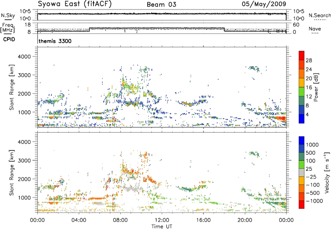331x229 pixels.
Task: Click the 'Time UT' axis title
Action: click(x=162, y=227)
